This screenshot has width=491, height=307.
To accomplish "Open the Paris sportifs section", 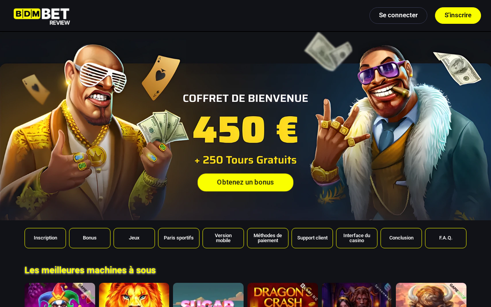I will (x=179, y=238).
